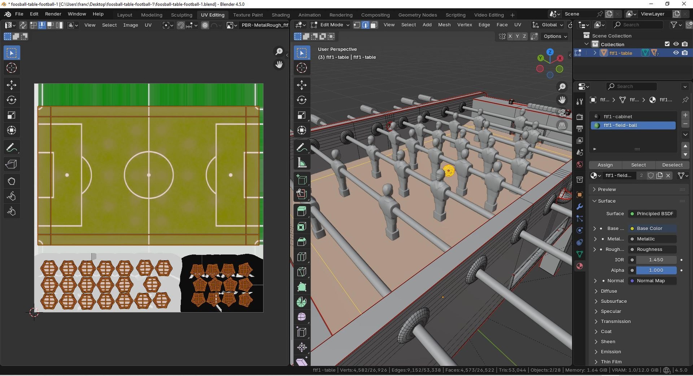This screenshot has height=376, width=693.
Task: Select the Add Cube tool in viewport
Action: point(302,179)
